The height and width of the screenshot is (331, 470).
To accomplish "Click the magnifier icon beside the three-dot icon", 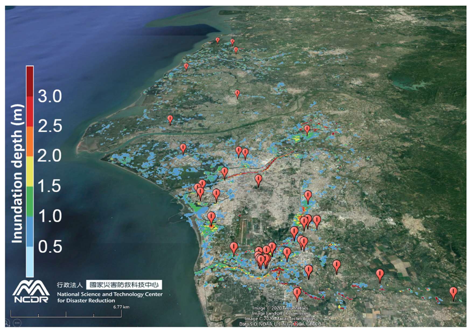I will coord(6,323).
